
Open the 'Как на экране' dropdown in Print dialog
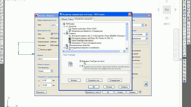(147, 34)
